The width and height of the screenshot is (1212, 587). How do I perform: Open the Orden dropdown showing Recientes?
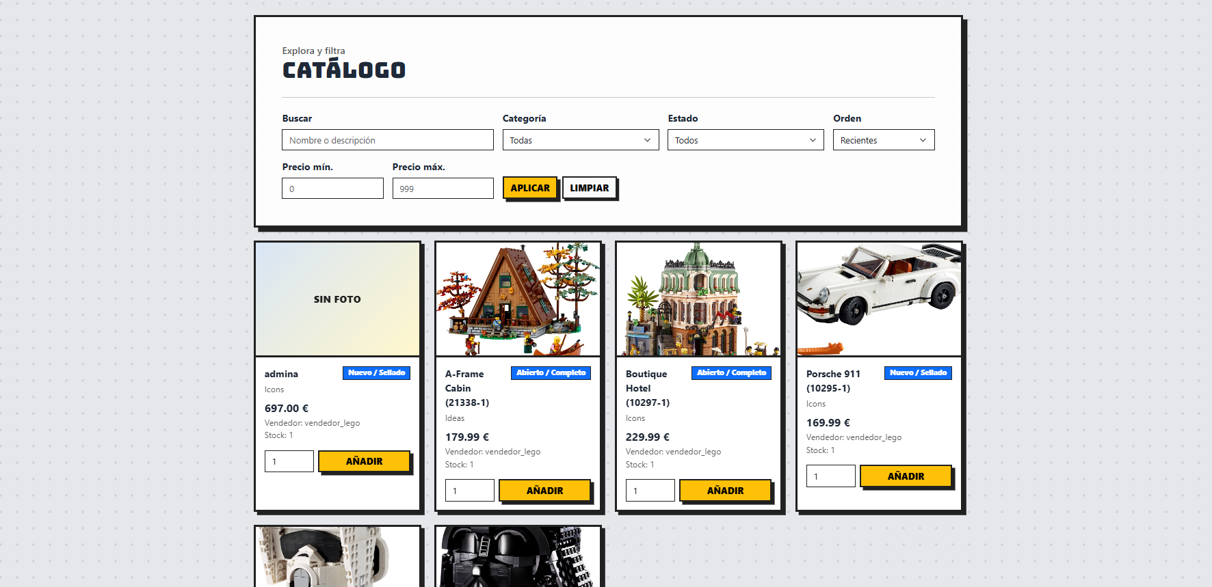[x=884, y=140]
